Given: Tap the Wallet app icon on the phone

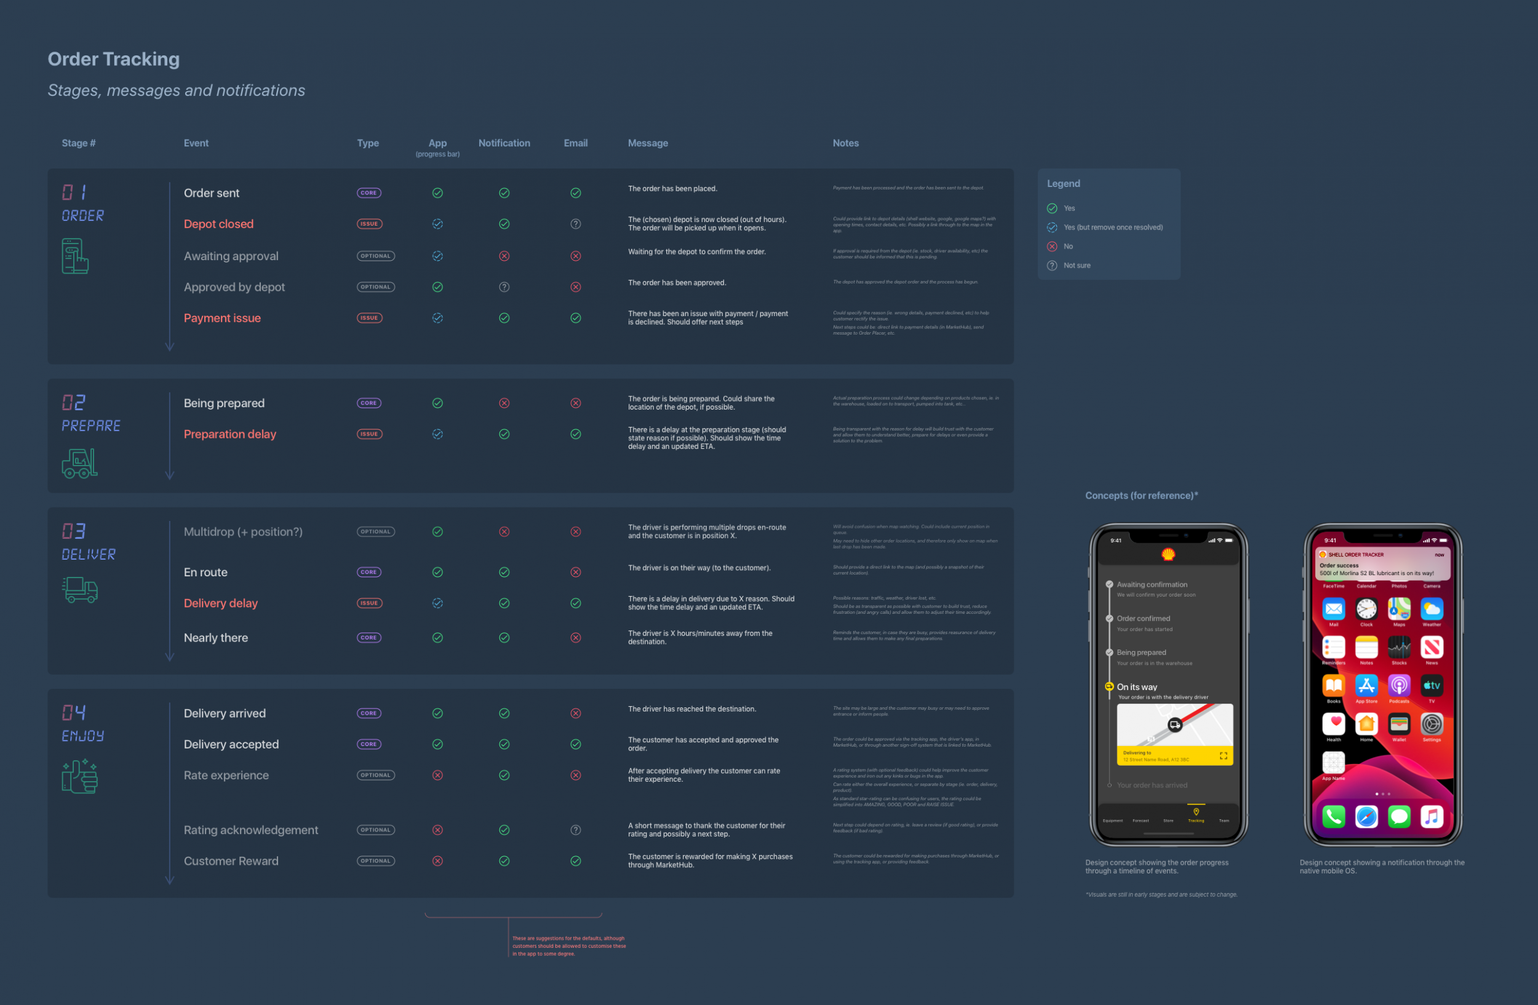Looking at the screenshot, I should (x=1398, y=724).
